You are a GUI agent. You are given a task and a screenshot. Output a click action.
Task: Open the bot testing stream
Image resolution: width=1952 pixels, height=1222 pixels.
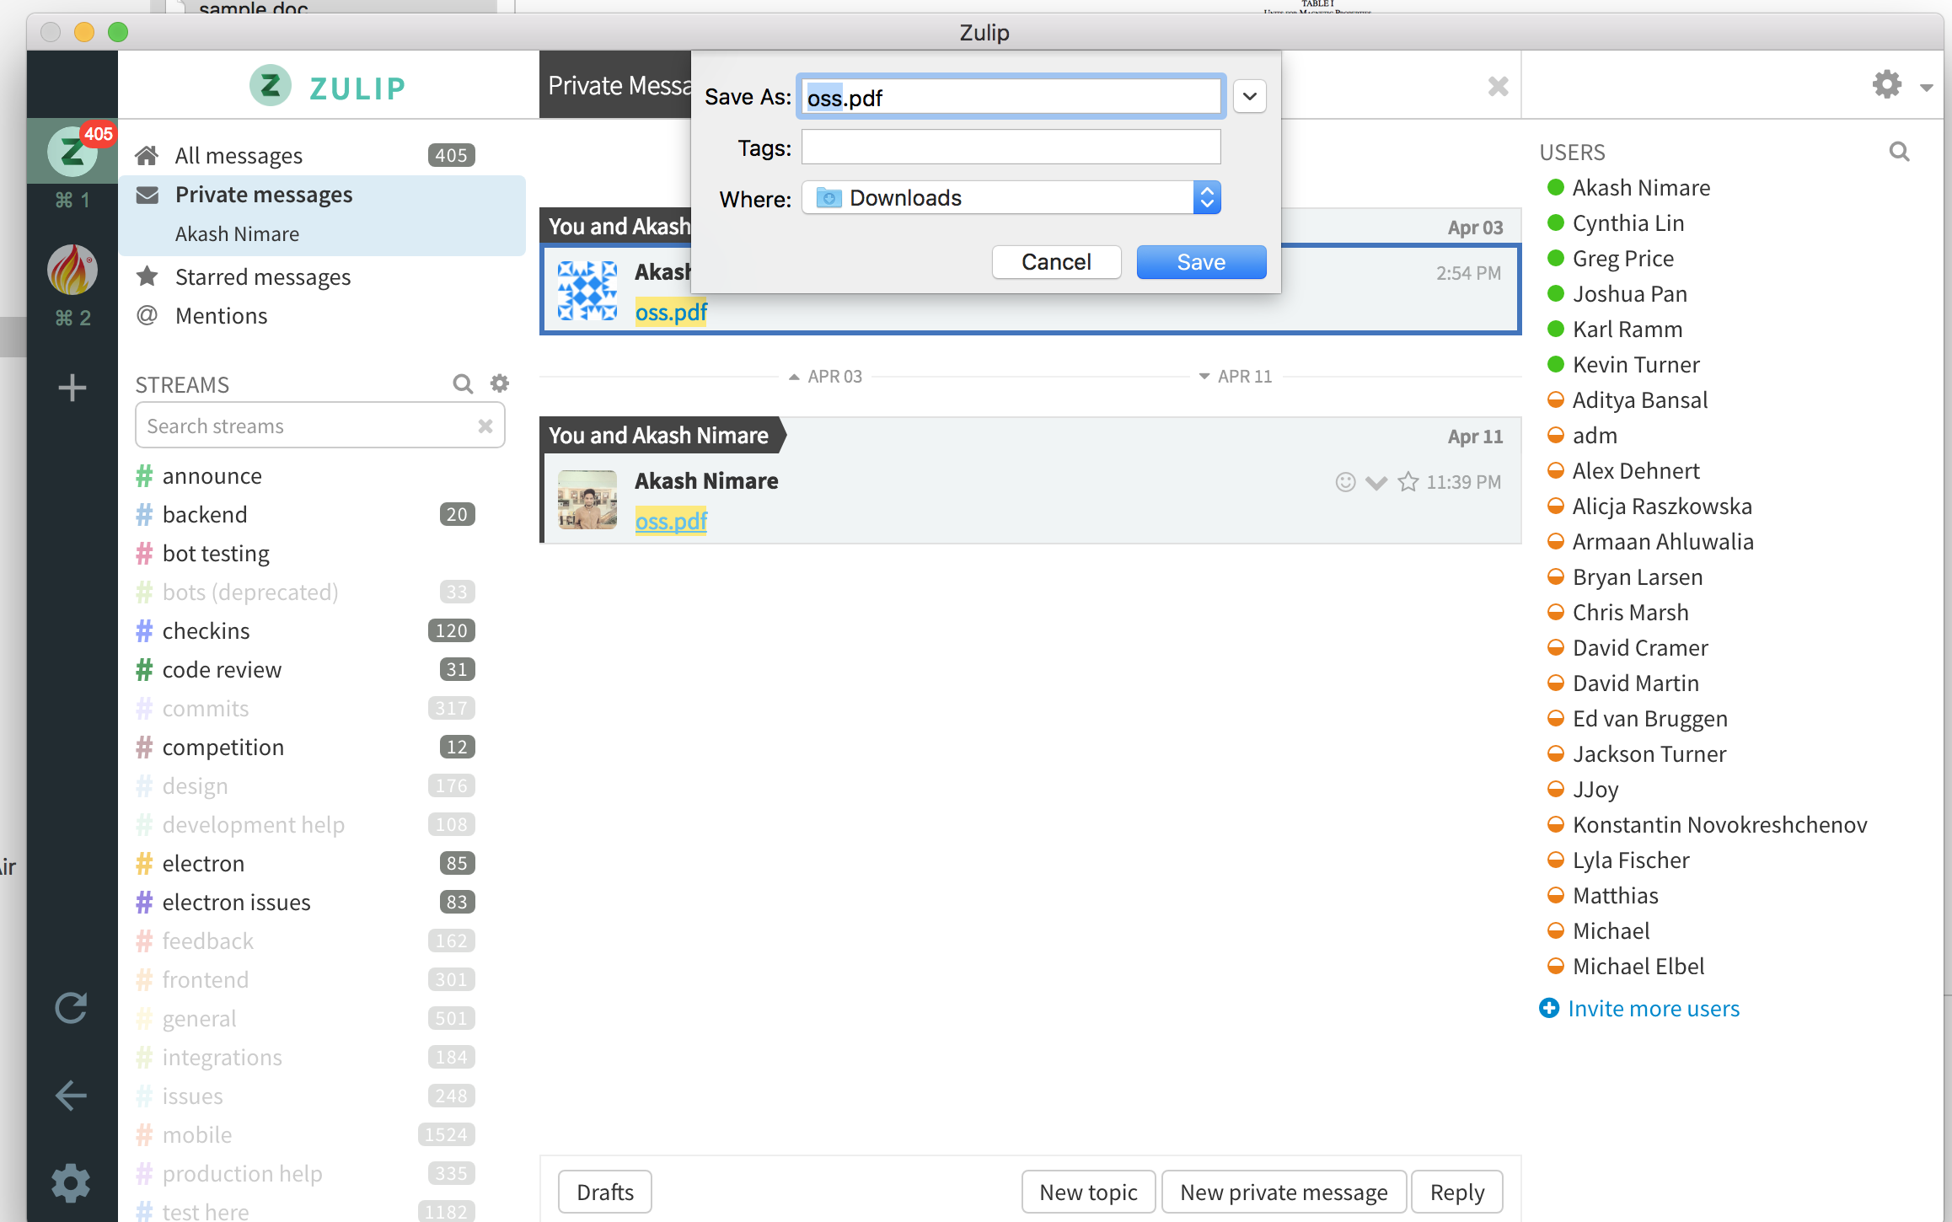click(x=216, y=554)
